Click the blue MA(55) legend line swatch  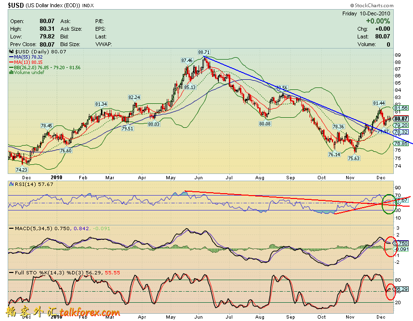(x=12, y=57)
